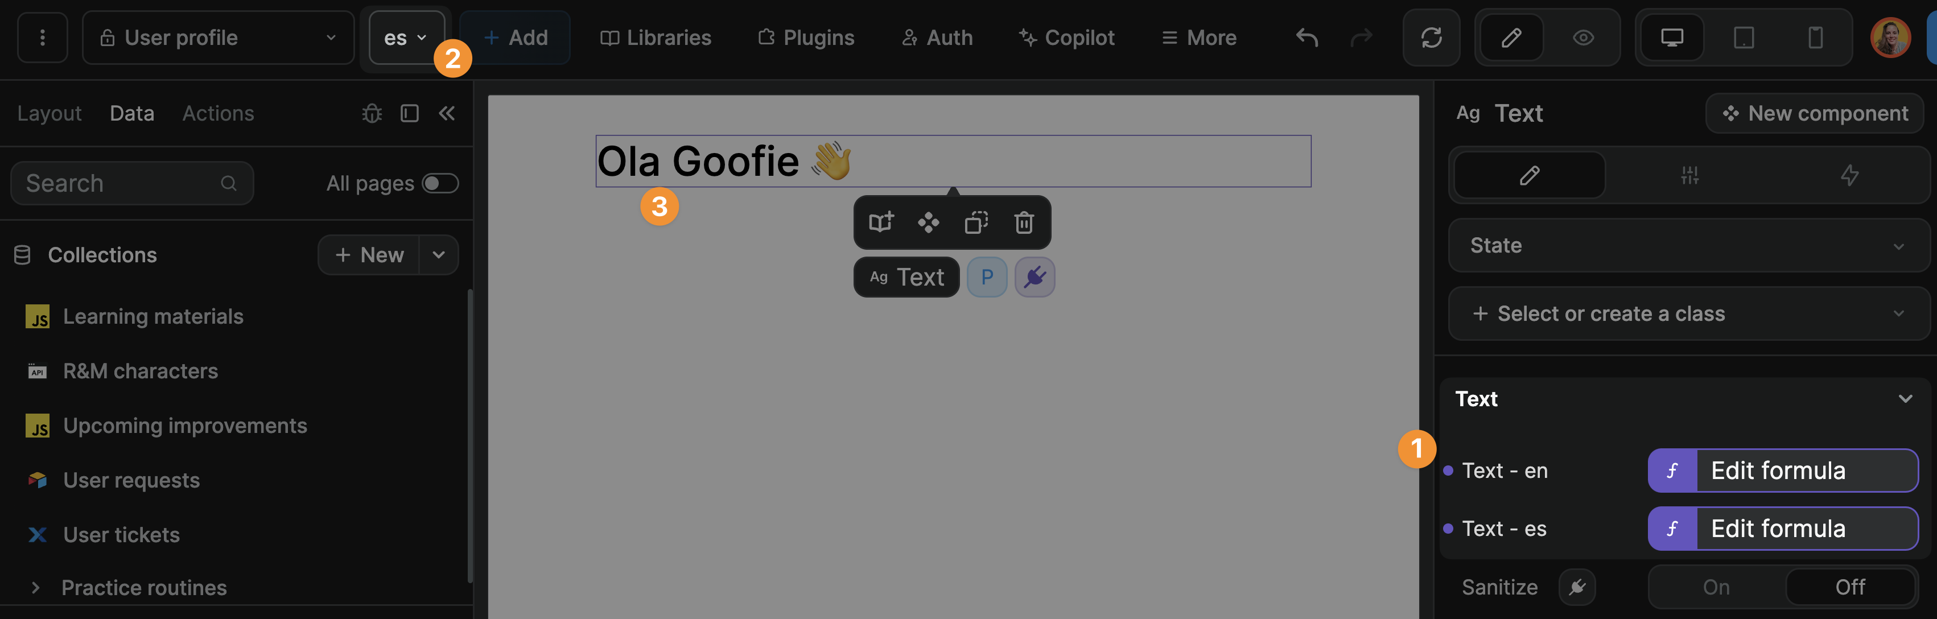Edit the formula for Text - en
Screen dimensions: 1937x619
point(1782,470)
